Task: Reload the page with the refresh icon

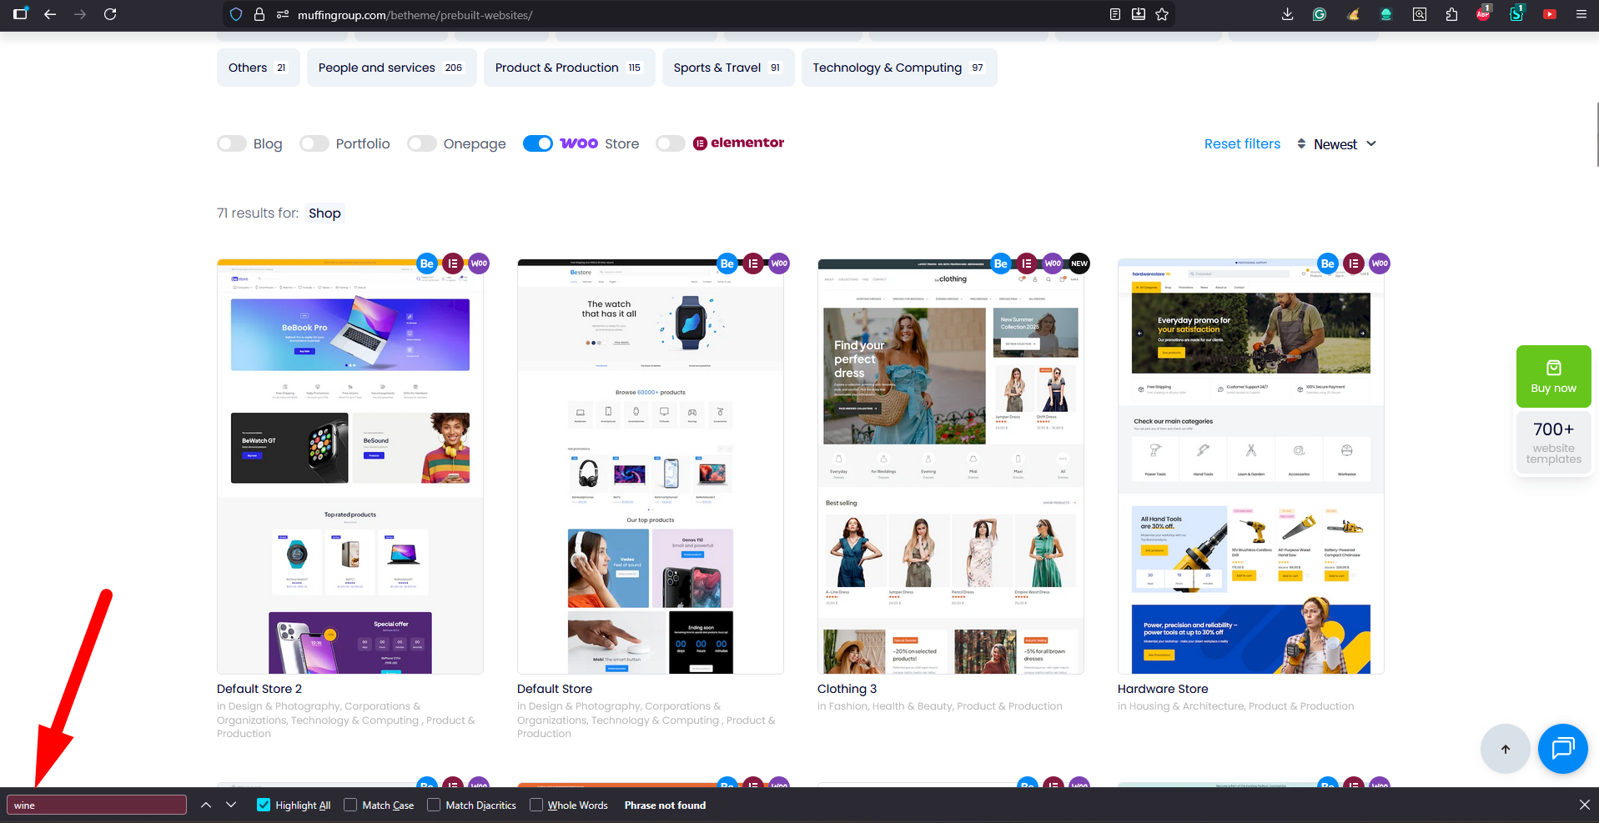Action: pos(110,14)
